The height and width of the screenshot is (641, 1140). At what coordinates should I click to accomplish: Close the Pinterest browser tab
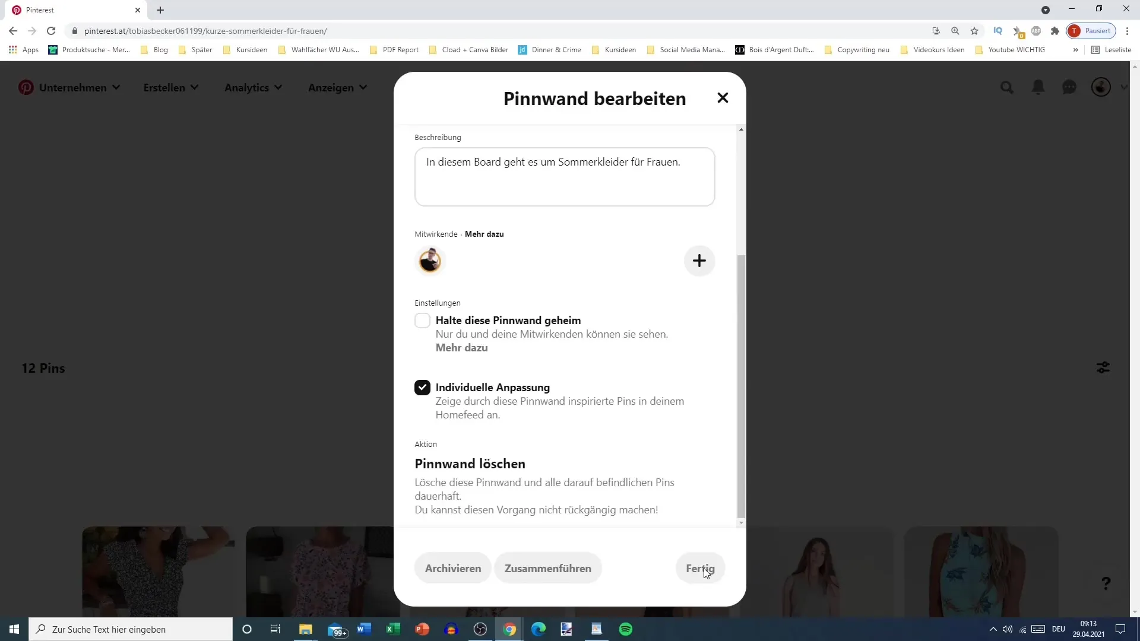138,10
